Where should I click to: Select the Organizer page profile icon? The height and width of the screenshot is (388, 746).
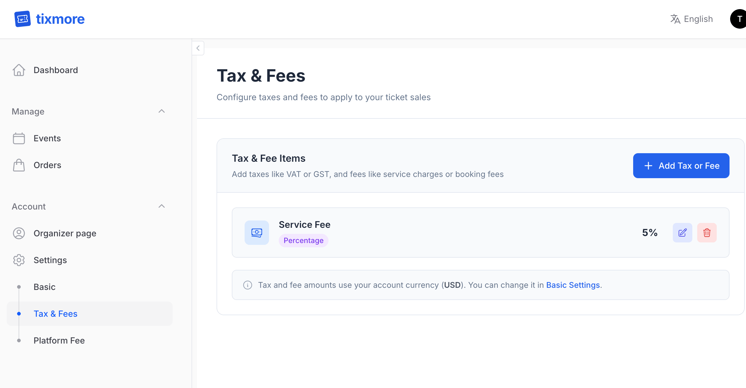pos(19,233)
